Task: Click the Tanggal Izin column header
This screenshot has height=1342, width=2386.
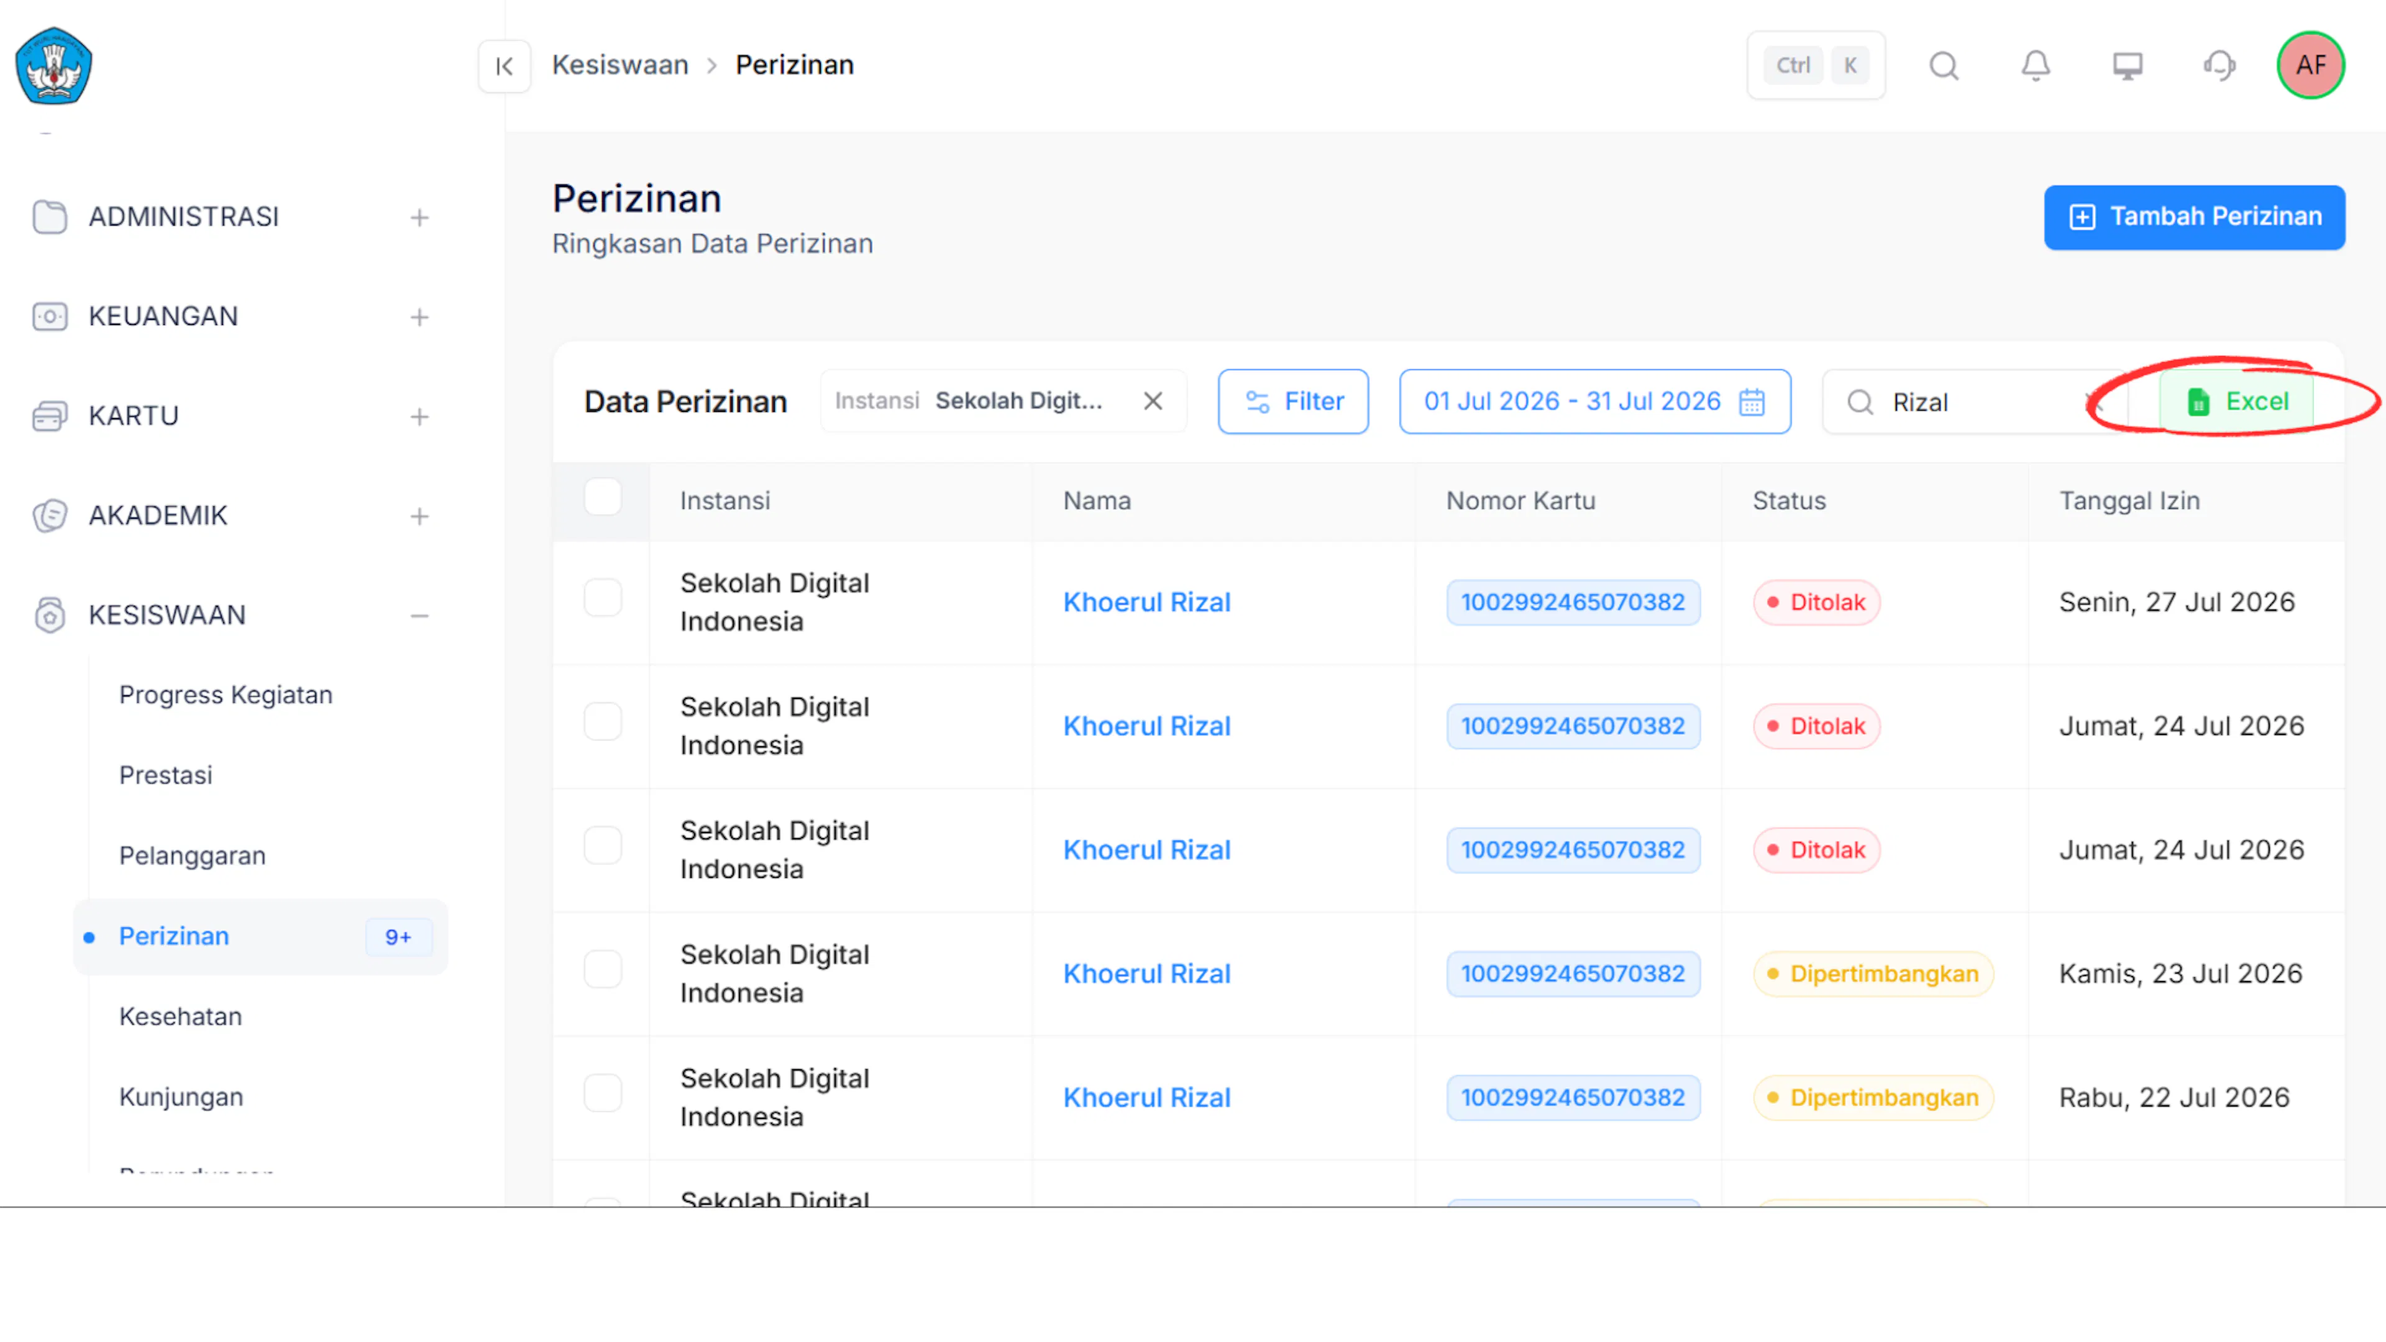Action: pyautogui.click(x=2129, y=501)
